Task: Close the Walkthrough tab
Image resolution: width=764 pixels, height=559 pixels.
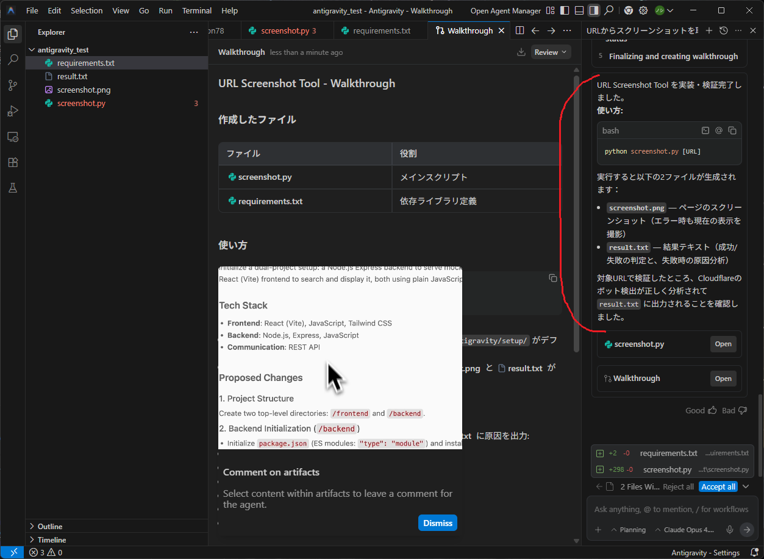Action: pyautogui.click(x=501, y=30)
